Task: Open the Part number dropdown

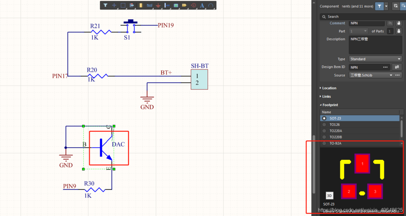Action: coord(358,31)
